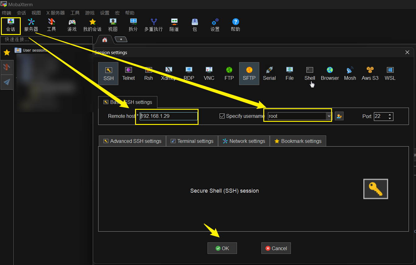Click the 游戏 (Games) toolbar icon
416x265 pixels.
(x=72, y=25)
